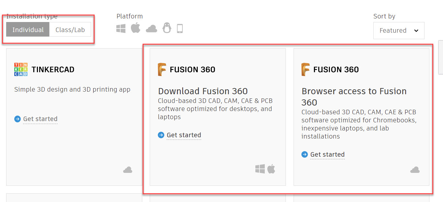The width and height of the screenshot is (443, 202).
Task: Click the Browser access Fusion 360 logo
Action: click(305, 69)
